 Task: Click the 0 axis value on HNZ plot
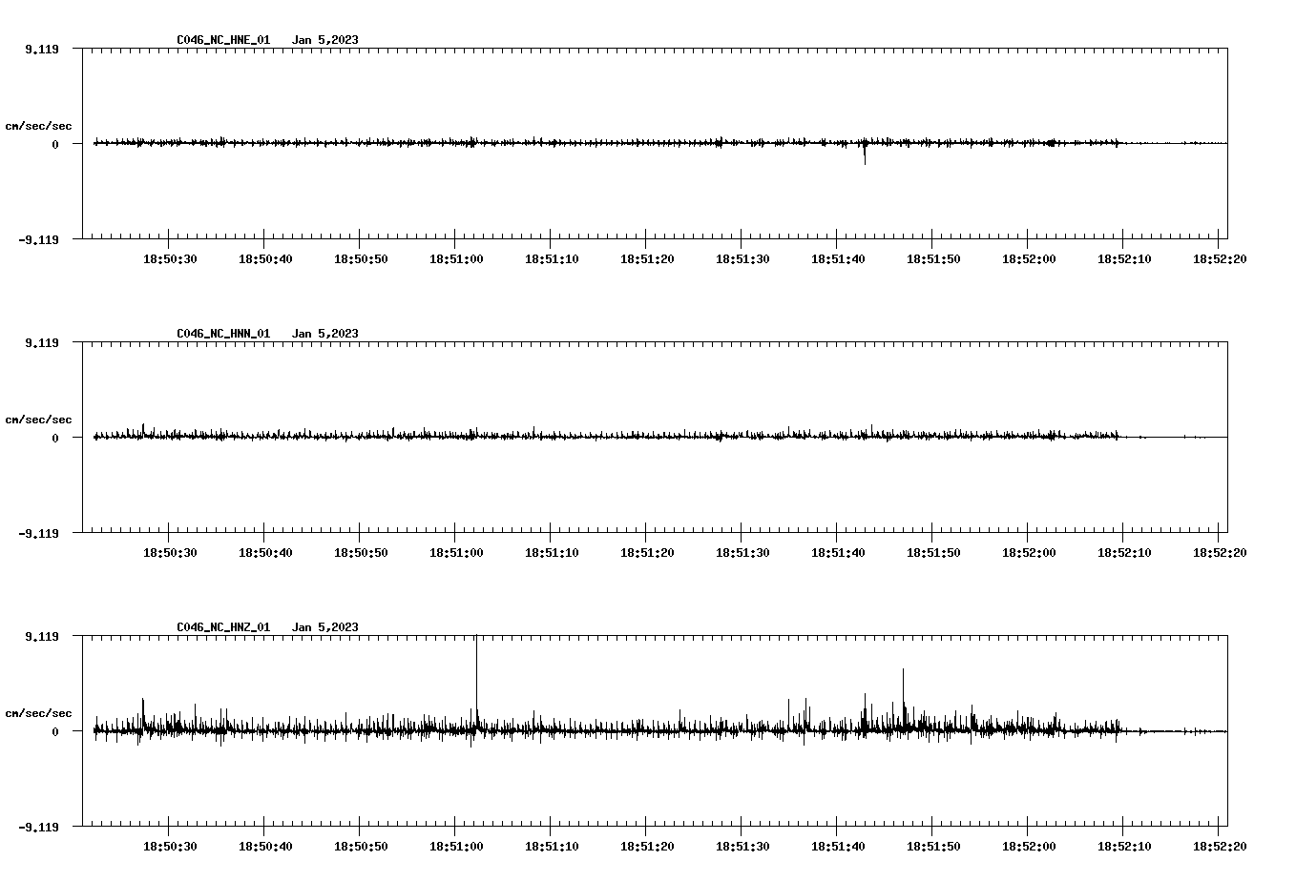tap(55, 731)
